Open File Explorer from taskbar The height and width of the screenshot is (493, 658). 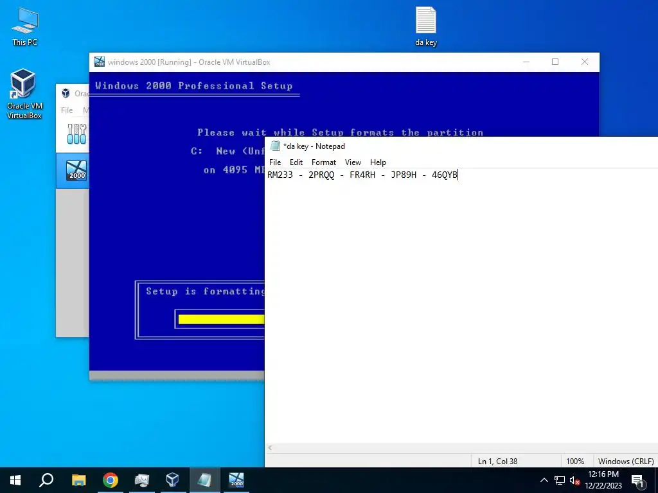(x=78, y=480)
